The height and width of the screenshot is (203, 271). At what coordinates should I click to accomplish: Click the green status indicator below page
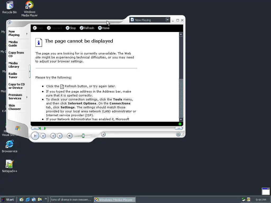[180, 124]
